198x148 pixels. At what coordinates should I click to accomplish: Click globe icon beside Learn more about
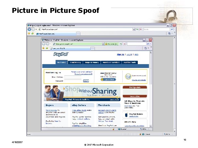pyautogui.click(x=128, y=76)
